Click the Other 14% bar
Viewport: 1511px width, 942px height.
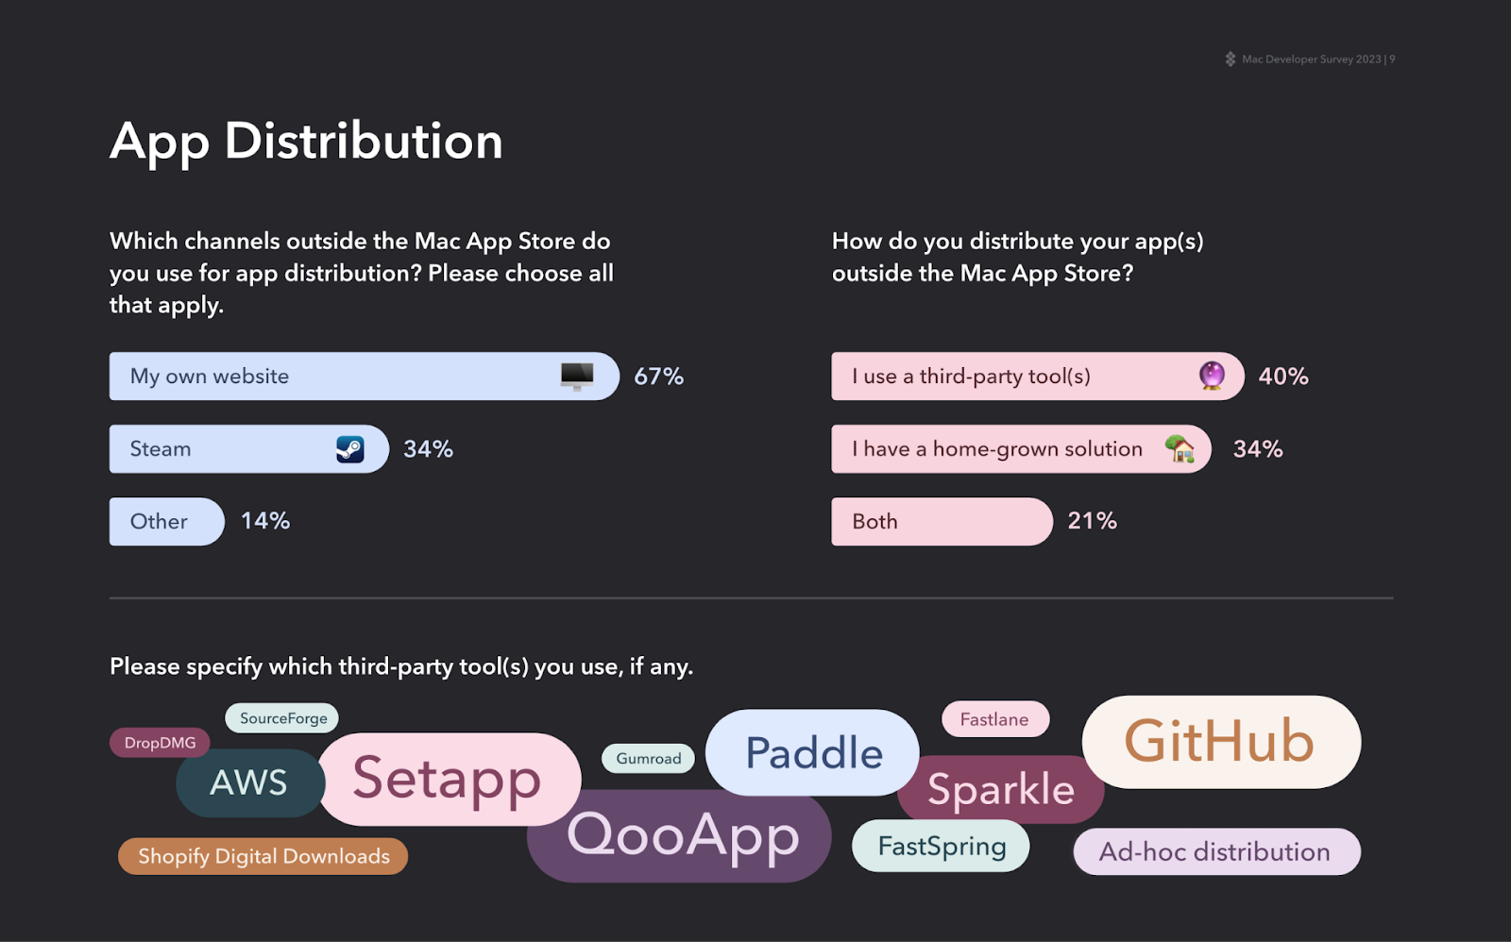pyautogui.click(x=166, y=521)
